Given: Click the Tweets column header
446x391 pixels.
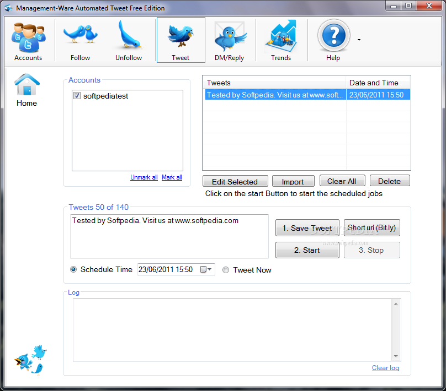Looking at the screenshot, I should [x=274, y=83].
